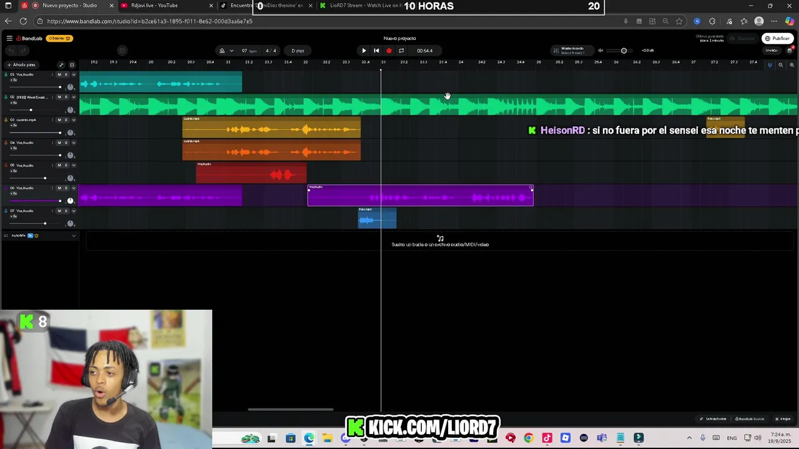
Task: Open Google Chrome from the taskbar
Action: pyautogui.click(x=529, y=438)
